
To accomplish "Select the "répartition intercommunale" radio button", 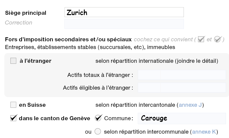I will 98,132.
